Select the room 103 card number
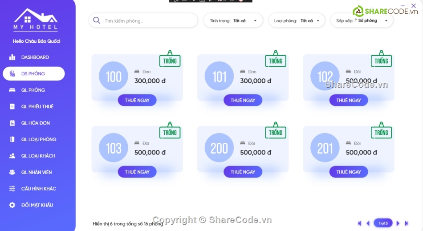Viewport: 423px width, 231px height. (x=114, y=148)
